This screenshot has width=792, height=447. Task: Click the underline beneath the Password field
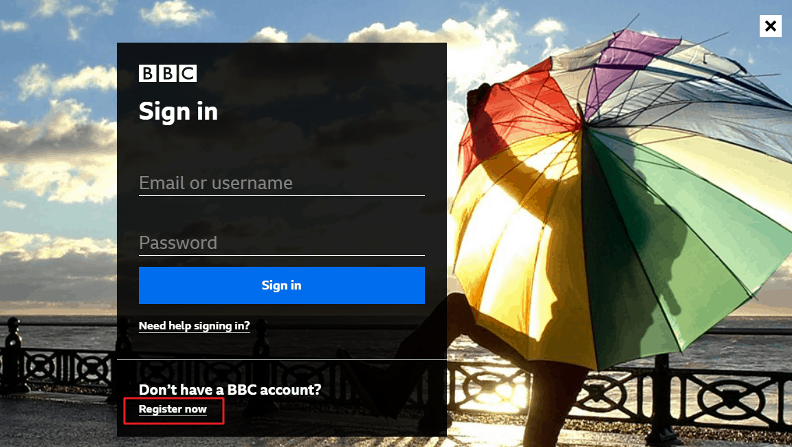(x=282, y=256)
